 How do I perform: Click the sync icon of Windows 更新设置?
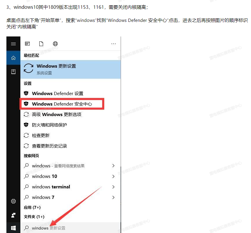[29, 68]
